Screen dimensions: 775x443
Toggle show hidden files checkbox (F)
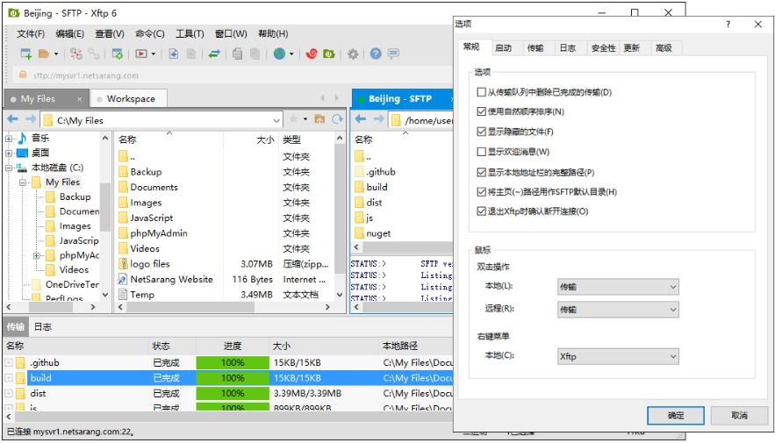pos(481,132)
